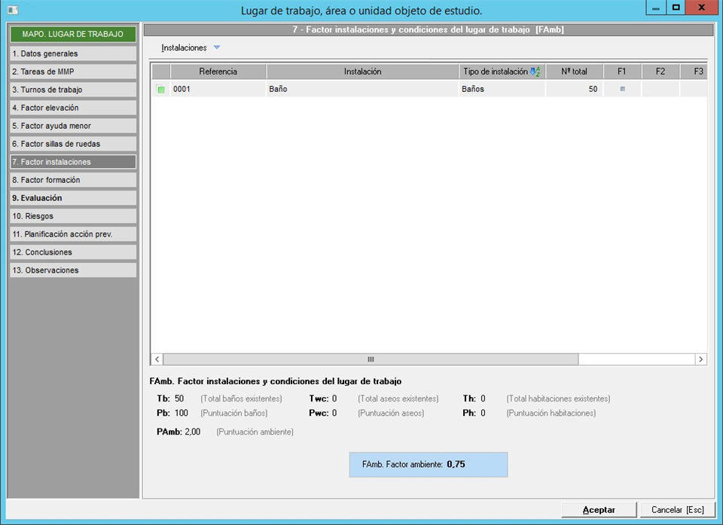Viewport: 723px width, 525px height.
Task: Open the Instalaciones dropdown menu
Action: pyautogui.click(x=184, y=47)
